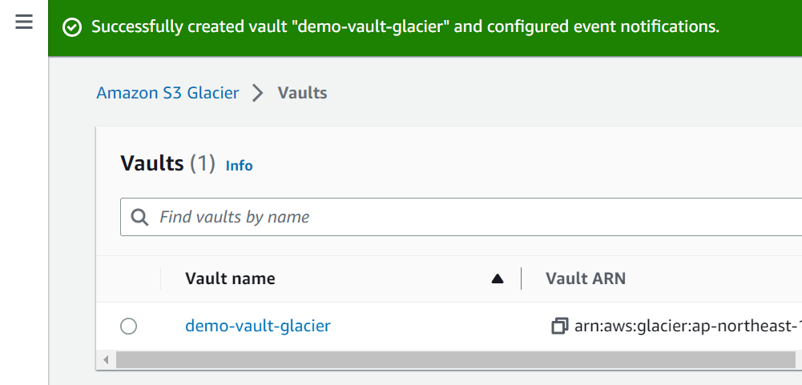This screenshot has height=385, width=802.
Task: Open the side navigation hamburger menu
Action: (x=24, y=22)
